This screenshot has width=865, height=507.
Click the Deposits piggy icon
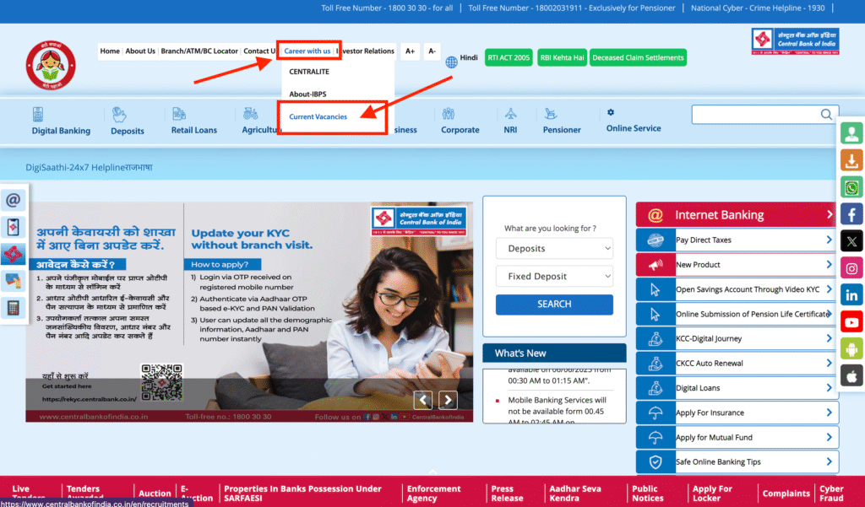tap(119, 114)
